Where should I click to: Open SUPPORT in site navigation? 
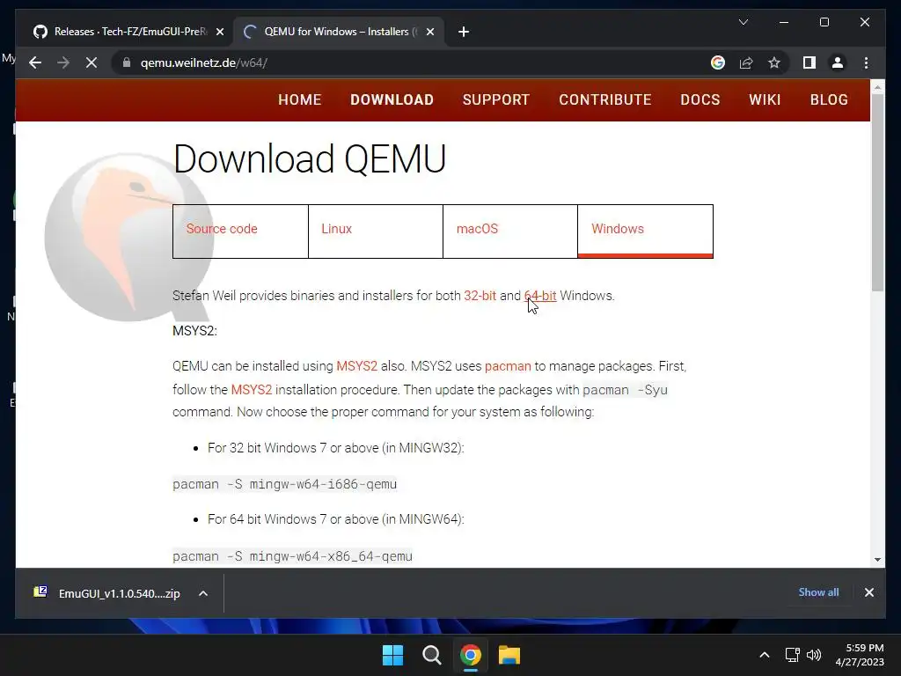click(496, 99)
